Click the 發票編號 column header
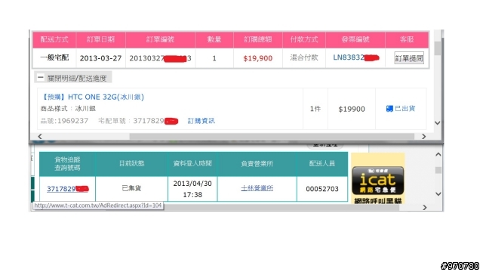 click(x=355, y=39)
